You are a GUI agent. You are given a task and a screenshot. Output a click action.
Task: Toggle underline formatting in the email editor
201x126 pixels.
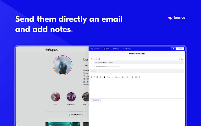pyautogui.click(x=97, y=77)
